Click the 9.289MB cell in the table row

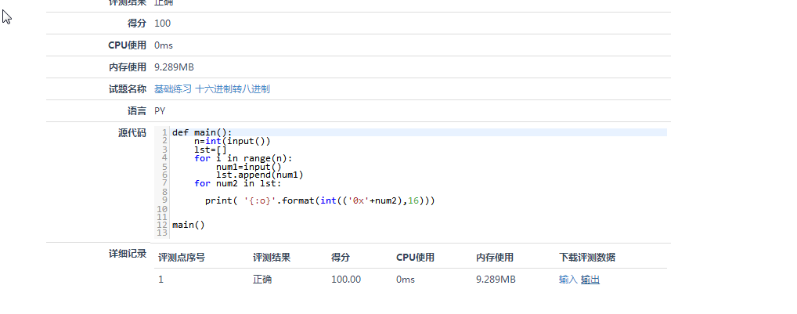[x=496, y=280]
